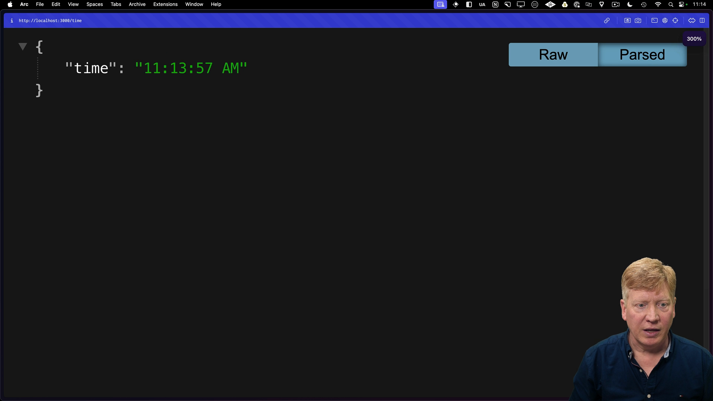
Task: Click the yellow S menu bar icon
Action: [565, 4]
